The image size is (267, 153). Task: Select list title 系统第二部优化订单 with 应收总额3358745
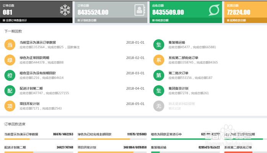[x=183, y=58]
